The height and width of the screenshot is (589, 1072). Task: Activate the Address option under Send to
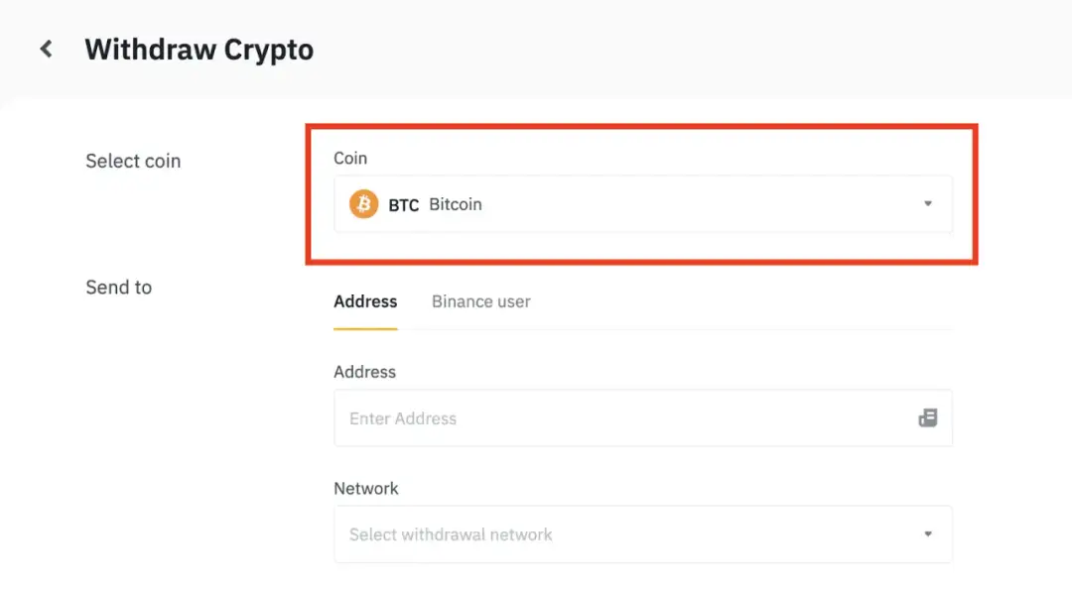click(364, 301)
